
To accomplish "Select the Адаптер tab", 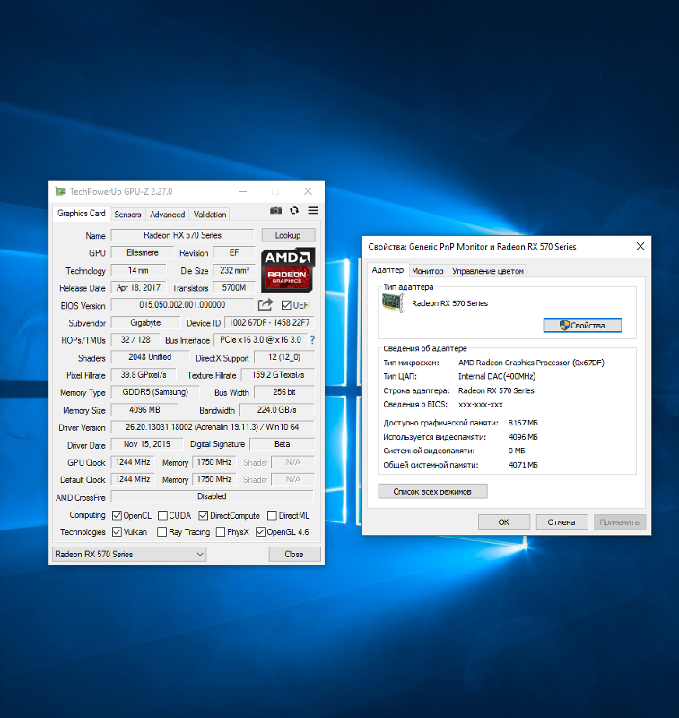I will [388, 270].
